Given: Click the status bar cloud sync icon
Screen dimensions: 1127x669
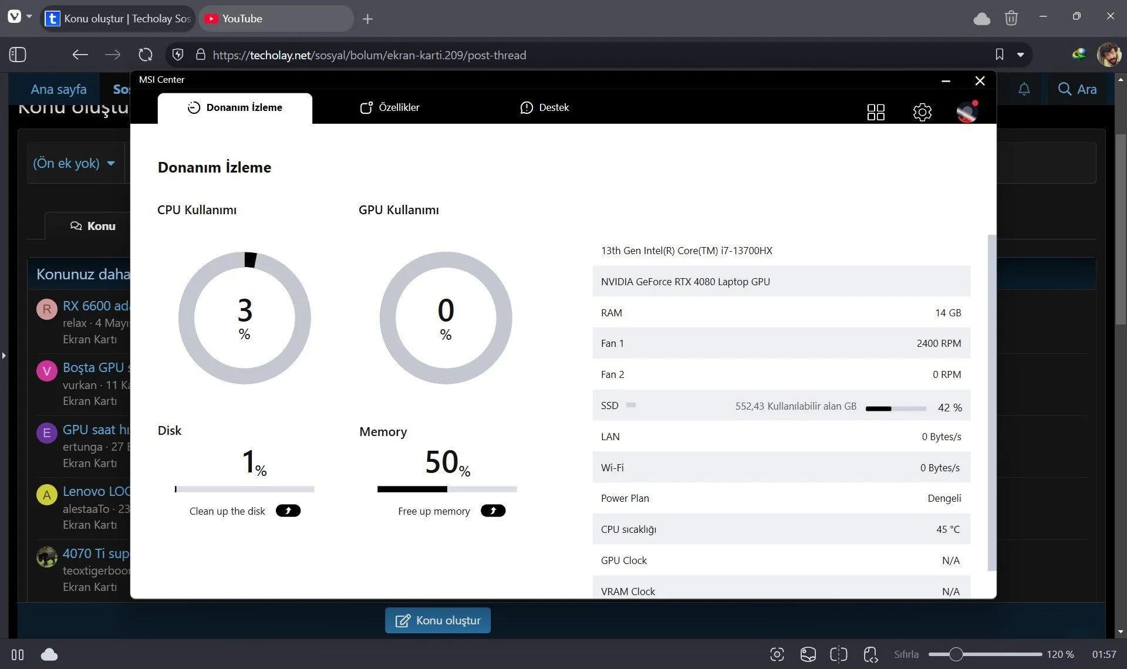Looking at the screenshot, I should [49, 654].
